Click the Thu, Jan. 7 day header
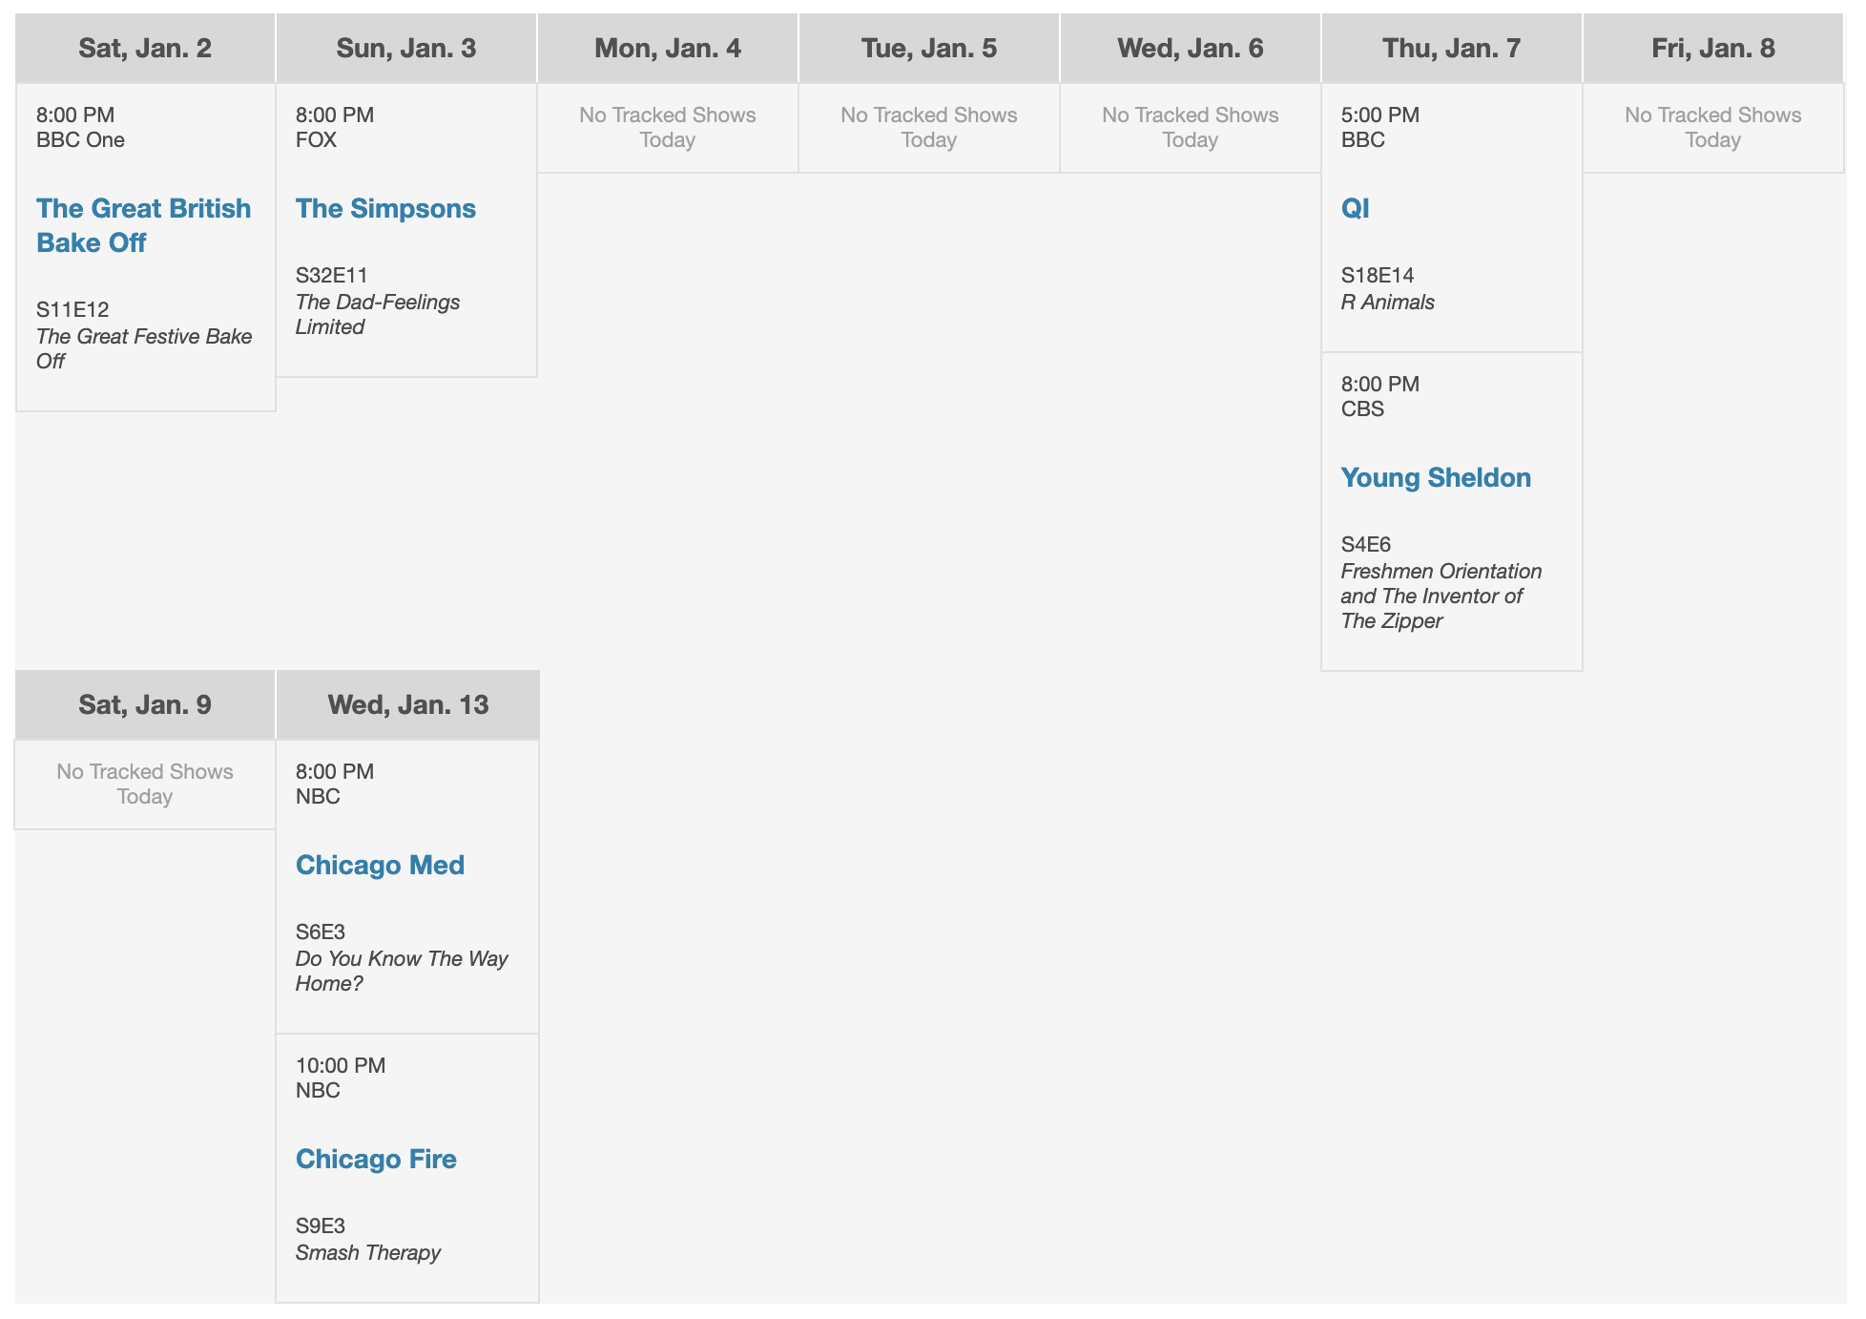Screen dimensions: 1866x1319 pyautogui.click(x=1452, y=48)
